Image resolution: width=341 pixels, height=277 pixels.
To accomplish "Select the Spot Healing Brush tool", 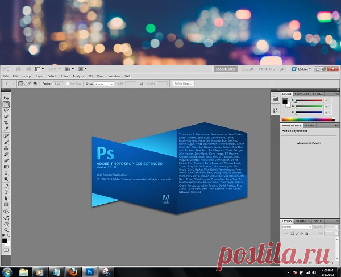I will [x=6, y=136].
